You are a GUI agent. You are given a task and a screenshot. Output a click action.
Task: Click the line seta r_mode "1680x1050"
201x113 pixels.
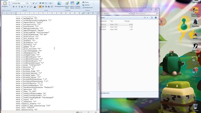tap(28, 65)
